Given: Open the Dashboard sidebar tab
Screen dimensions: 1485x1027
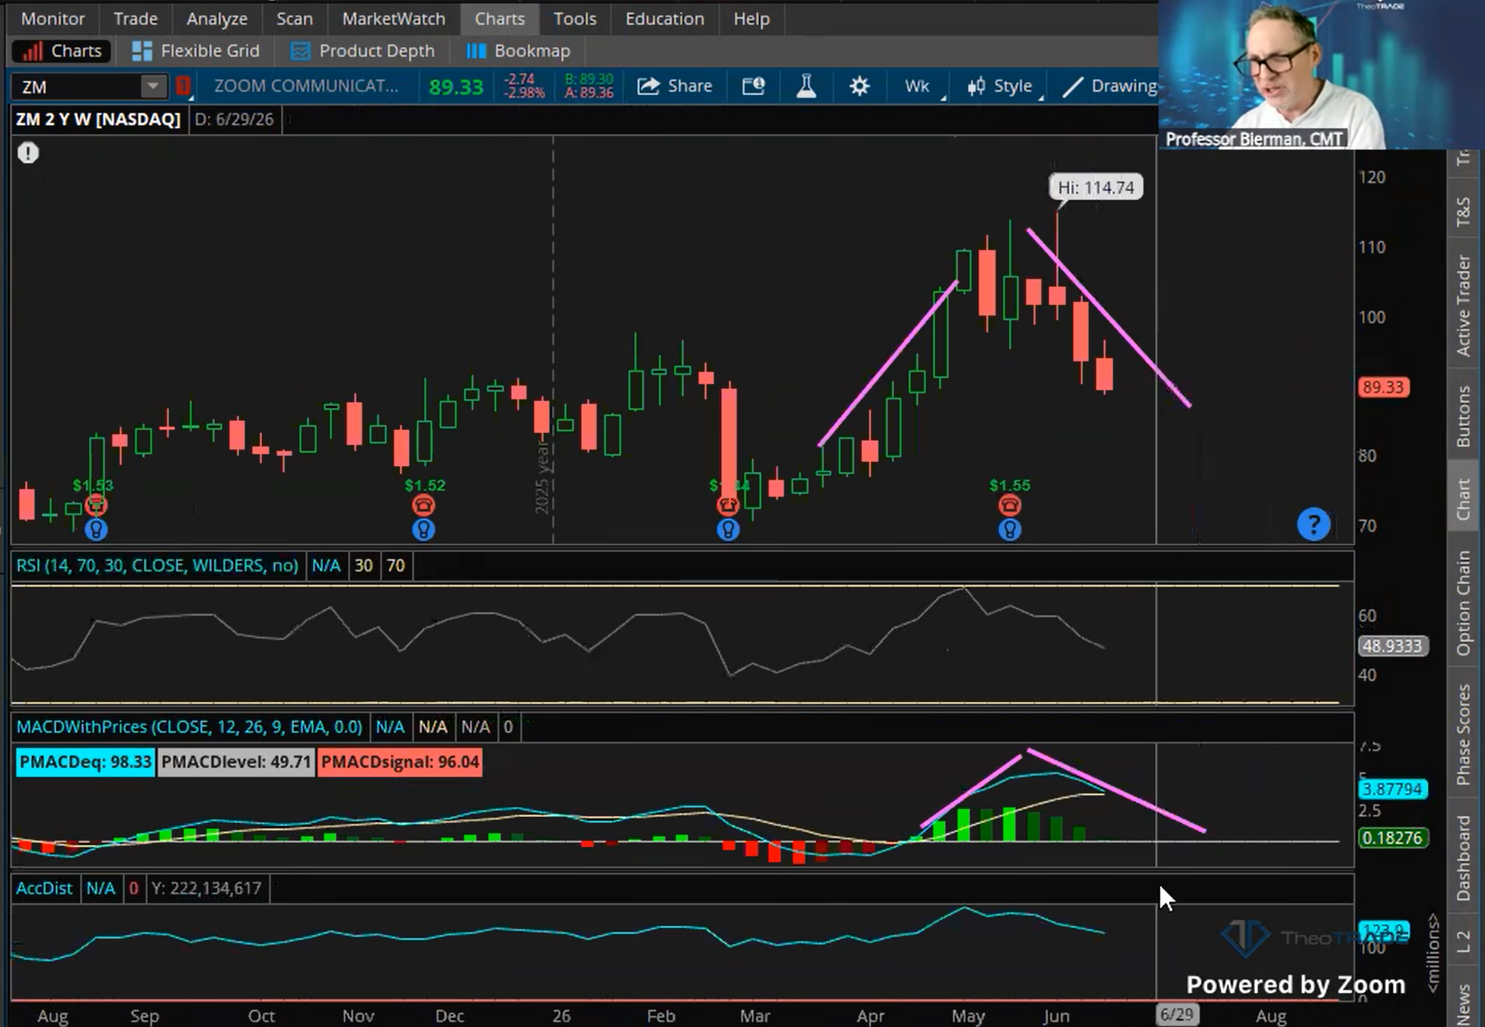Looking at the screenshot, I should click(x=1464, y=858).
